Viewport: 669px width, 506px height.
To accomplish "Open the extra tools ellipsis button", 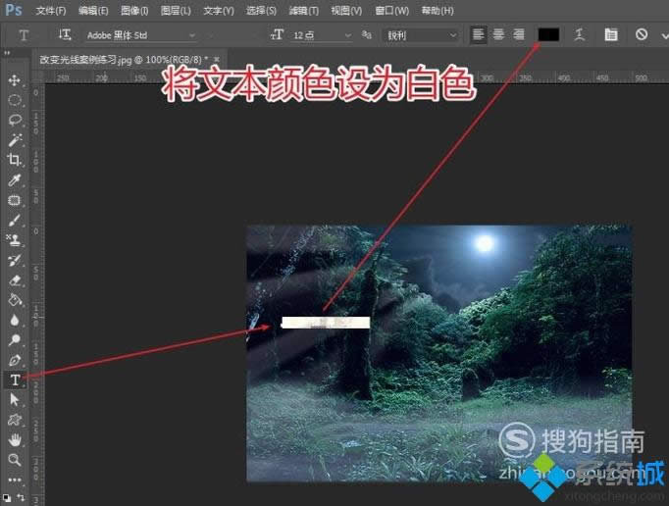I will click(x=15, y=480).
